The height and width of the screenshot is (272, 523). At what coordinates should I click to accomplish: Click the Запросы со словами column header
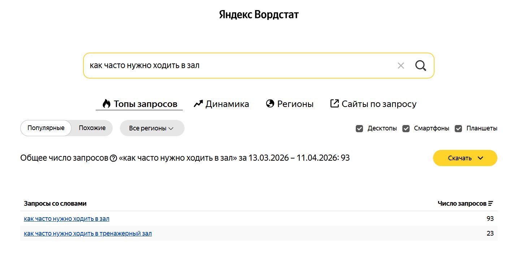point(55,204)
